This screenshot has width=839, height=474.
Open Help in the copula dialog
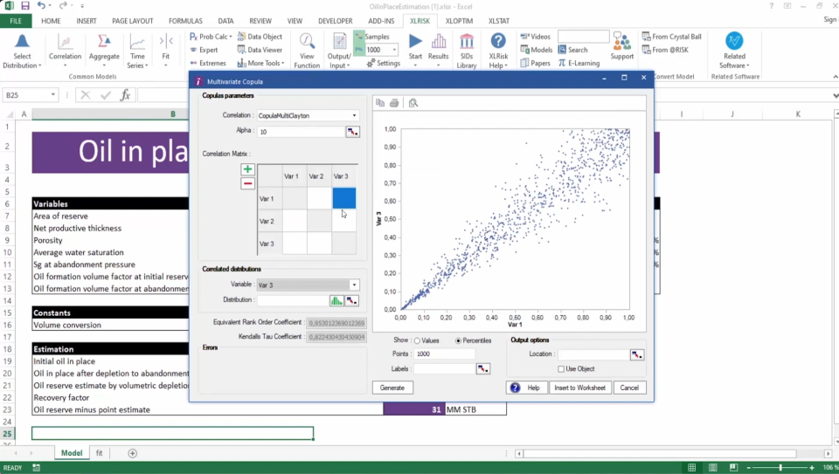526,388
